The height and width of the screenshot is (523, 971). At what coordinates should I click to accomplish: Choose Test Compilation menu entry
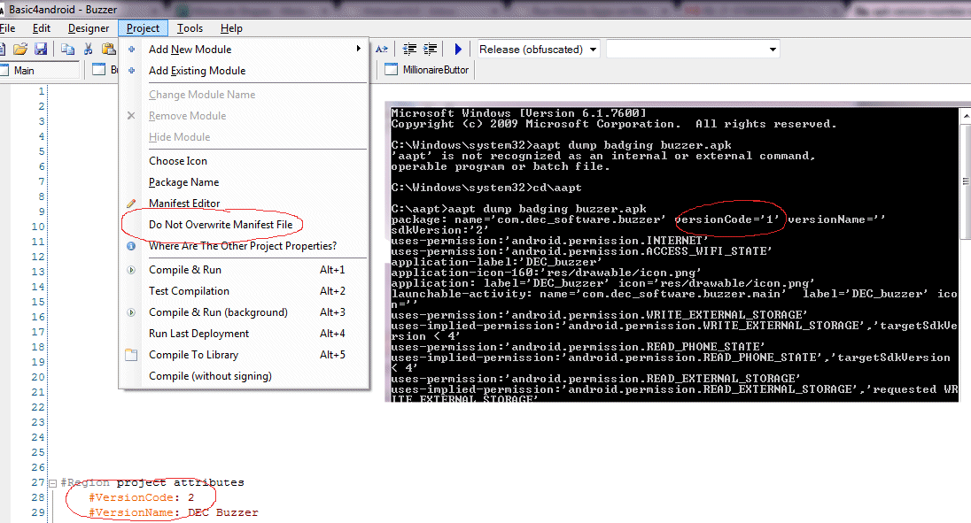(244, 291)
